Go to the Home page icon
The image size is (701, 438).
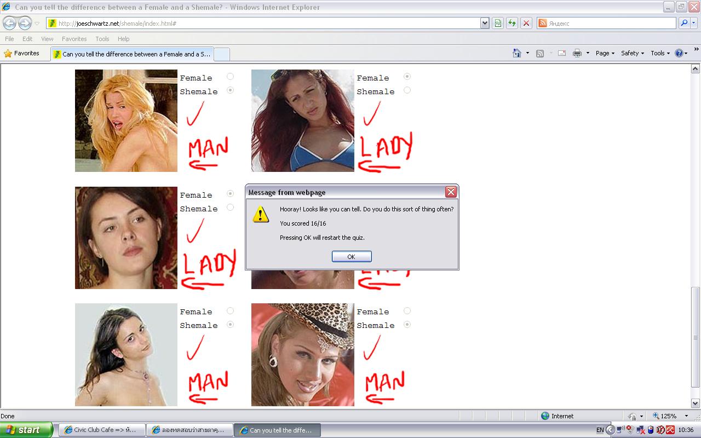point(516,53)
